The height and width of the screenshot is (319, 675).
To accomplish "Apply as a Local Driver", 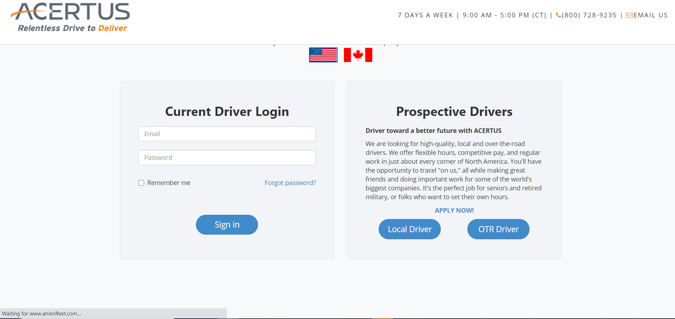I will [410, 229].
